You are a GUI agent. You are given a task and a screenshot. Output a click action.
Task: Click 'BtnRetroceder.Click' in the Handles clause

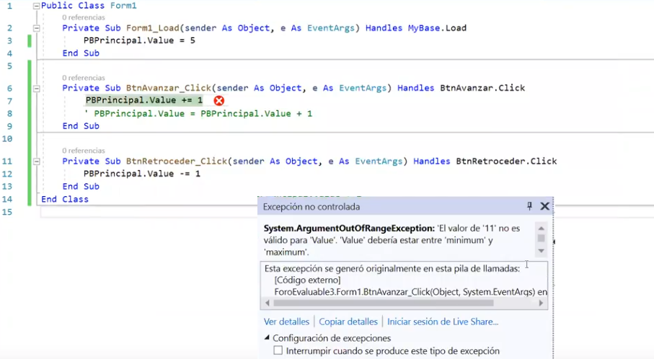[506, 161]
